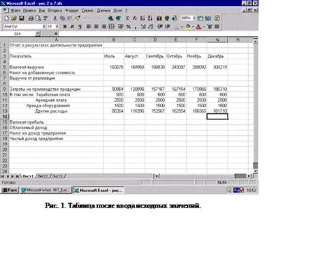Select the Лист1 sheet tab

(x=28, y=176)
